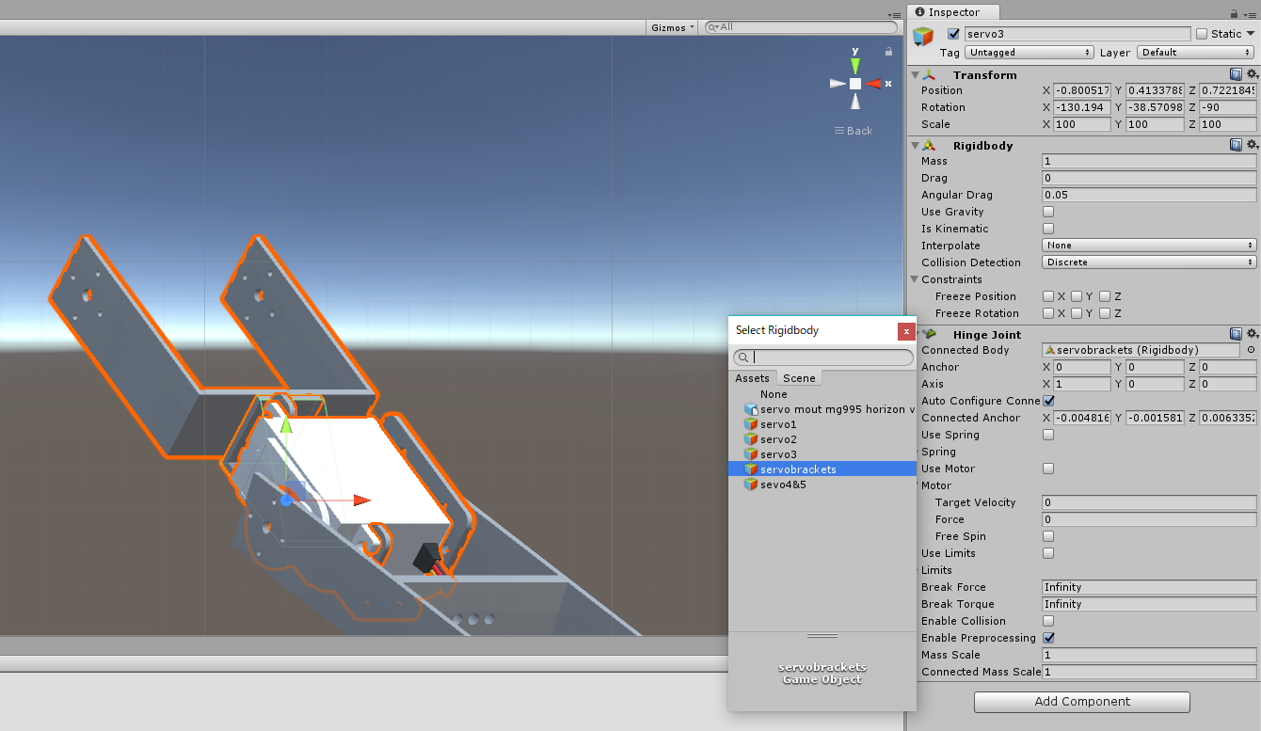Click the Connected Body object picker circle
1261x731 pixels.
[1252, 349]
